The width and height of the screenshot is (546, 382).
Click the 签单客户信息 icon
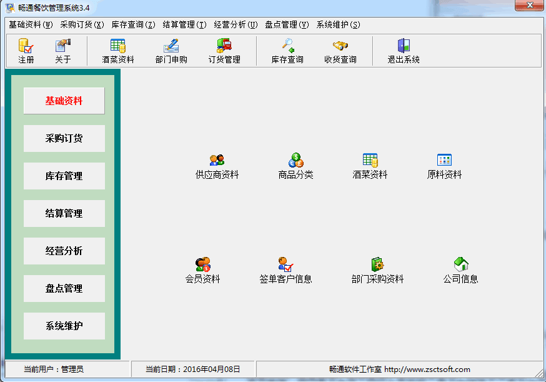[285, 270]
